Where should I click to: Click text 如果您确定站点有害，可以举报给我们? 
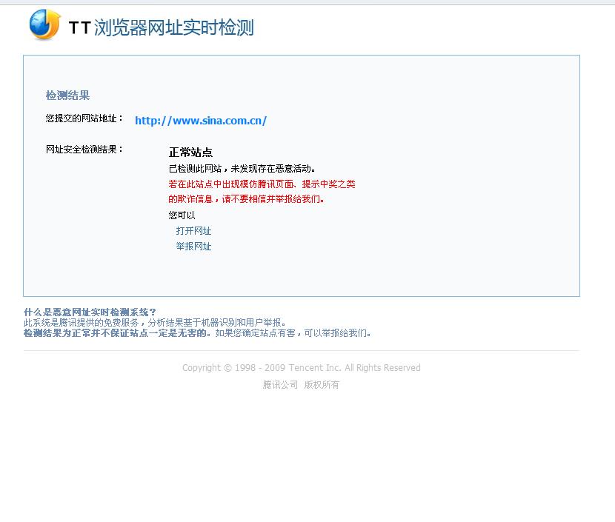(293, 333)
